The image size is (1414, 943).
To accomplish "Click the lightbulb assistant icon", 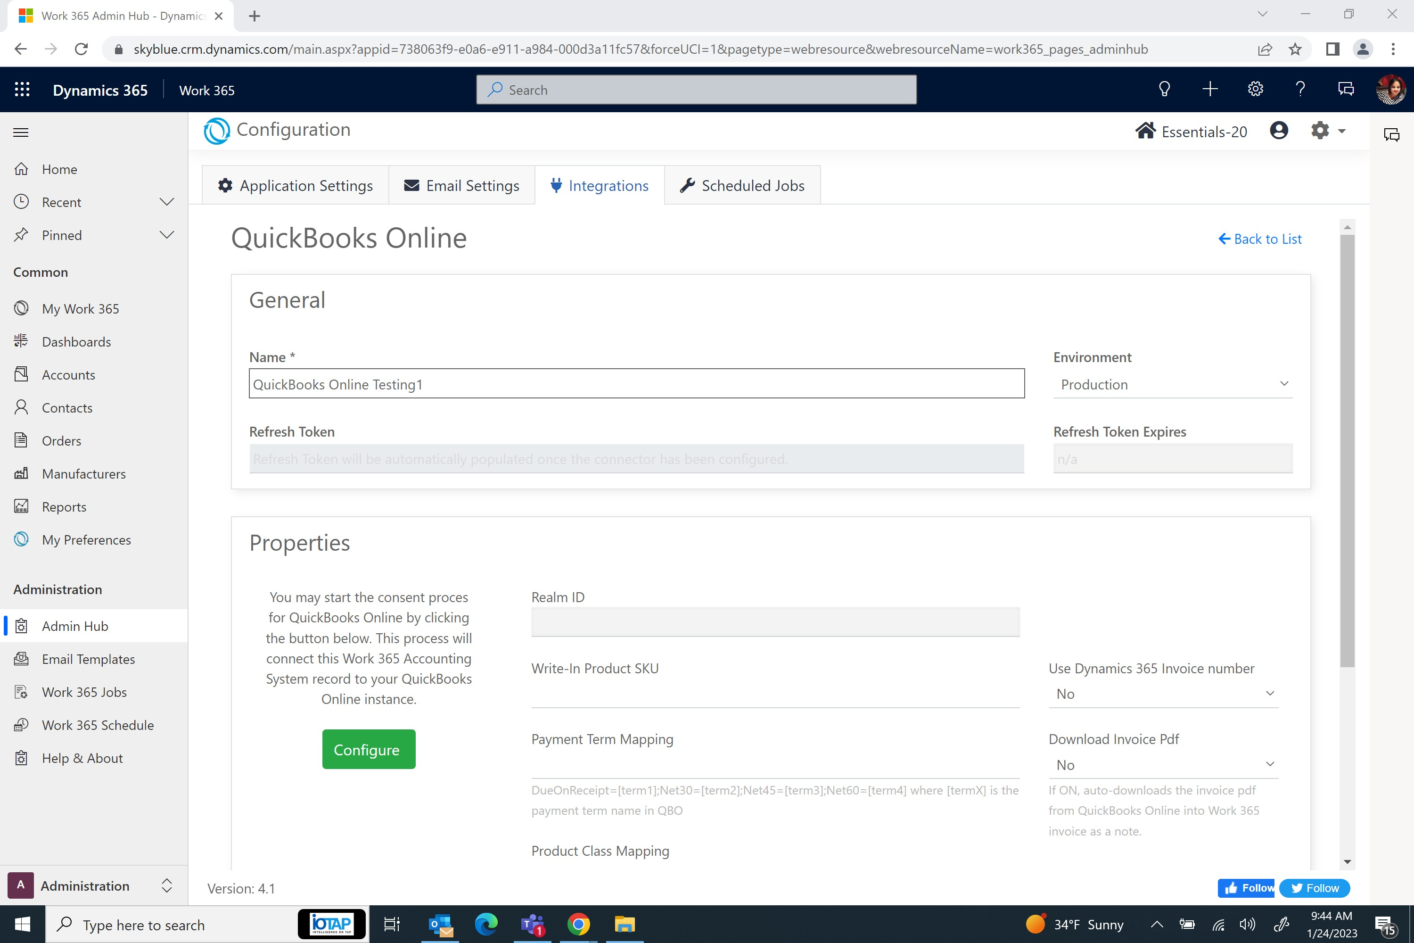I will tap(1164, 90).
